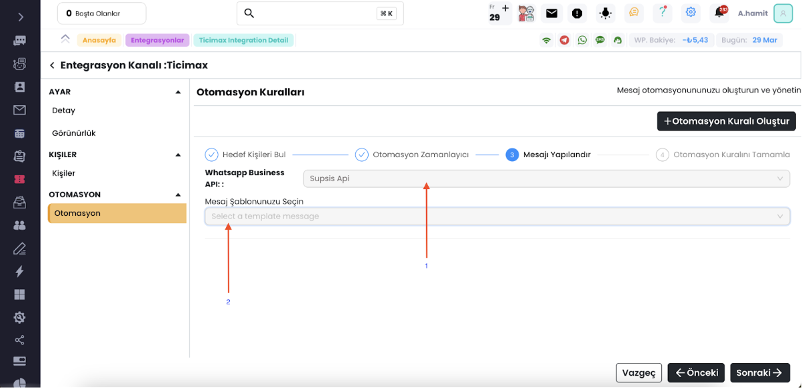The width and height of the screenshot is (804, 389).
Task: Open the orange chat bubbles icon in header
Action: coord(634,13)
